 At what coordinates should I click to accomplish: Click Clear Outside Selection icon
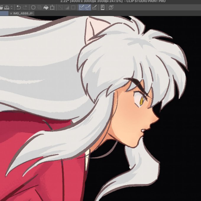[x=40, y=7]
